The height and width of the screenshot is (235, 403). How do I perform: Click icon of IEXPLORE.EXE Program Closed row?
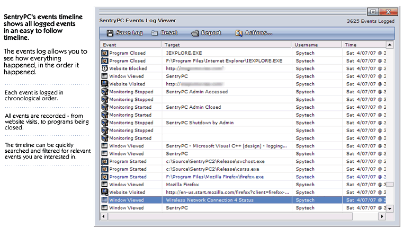point(104,53)
